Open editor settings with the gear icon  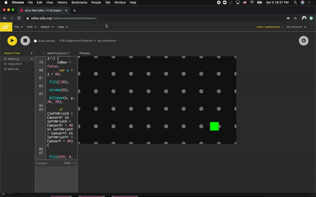[303, 40]
